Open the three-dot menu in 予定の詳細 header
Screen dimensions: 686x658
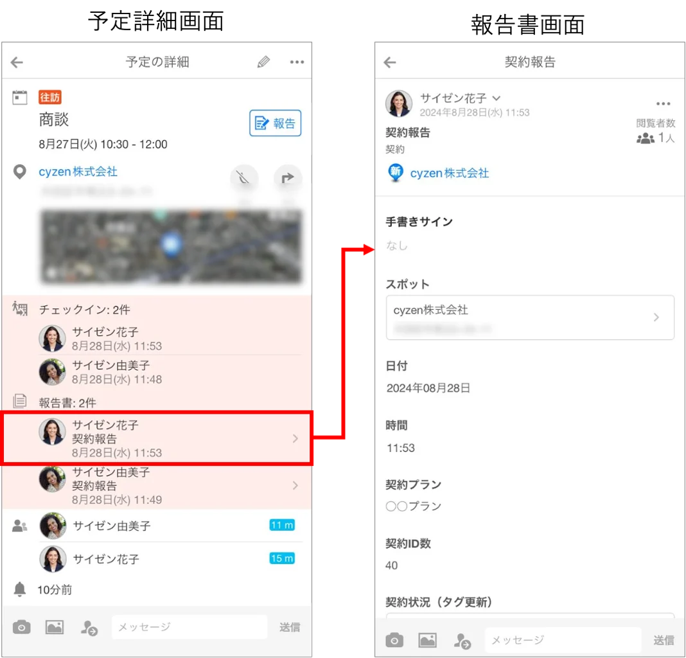click(x=297, y=62)
